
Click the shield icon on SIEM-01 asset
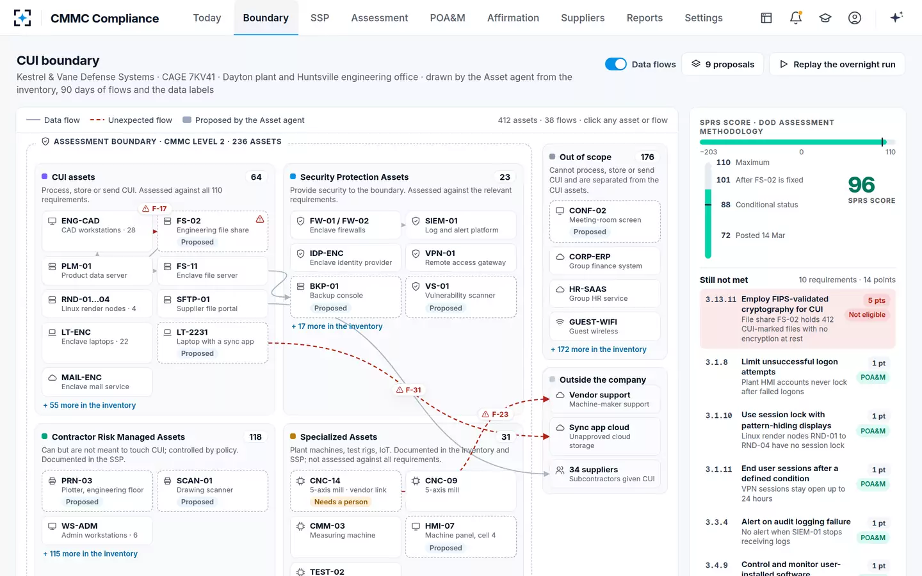click(416, 221)
